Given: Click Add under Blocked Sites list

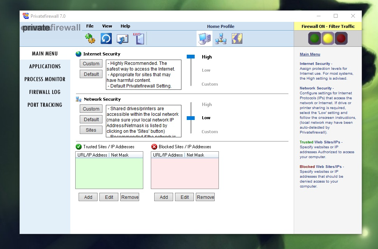Looking at the screenshot, I should [x=164, y=197].
